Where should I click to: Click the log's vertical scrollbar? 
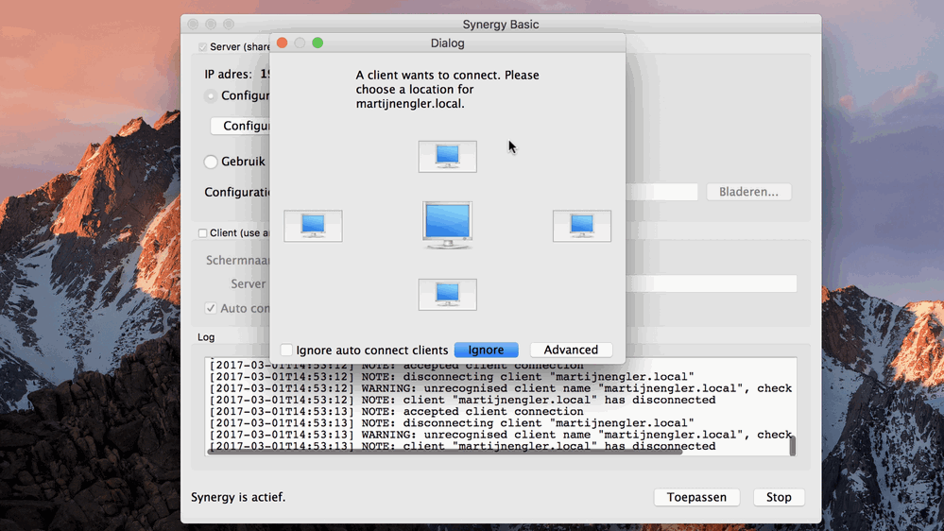[792, 446]
